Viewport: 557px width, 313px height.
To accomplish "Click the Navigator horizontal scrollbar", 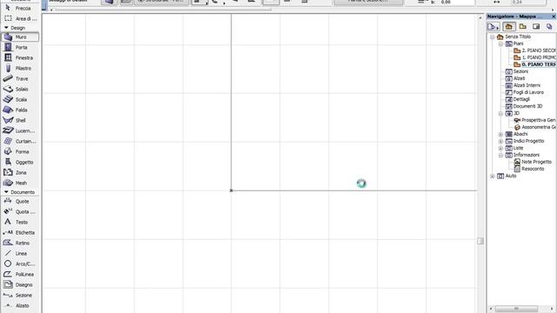I will pos(516,309).
